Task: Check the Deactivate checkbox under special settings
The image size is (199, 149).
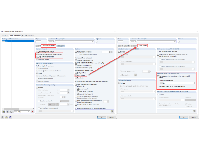Action: pos(76,78)
